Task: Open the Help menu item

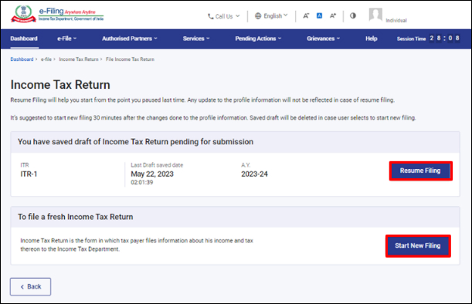Action: pyautogui.click(x=371, y=39)
